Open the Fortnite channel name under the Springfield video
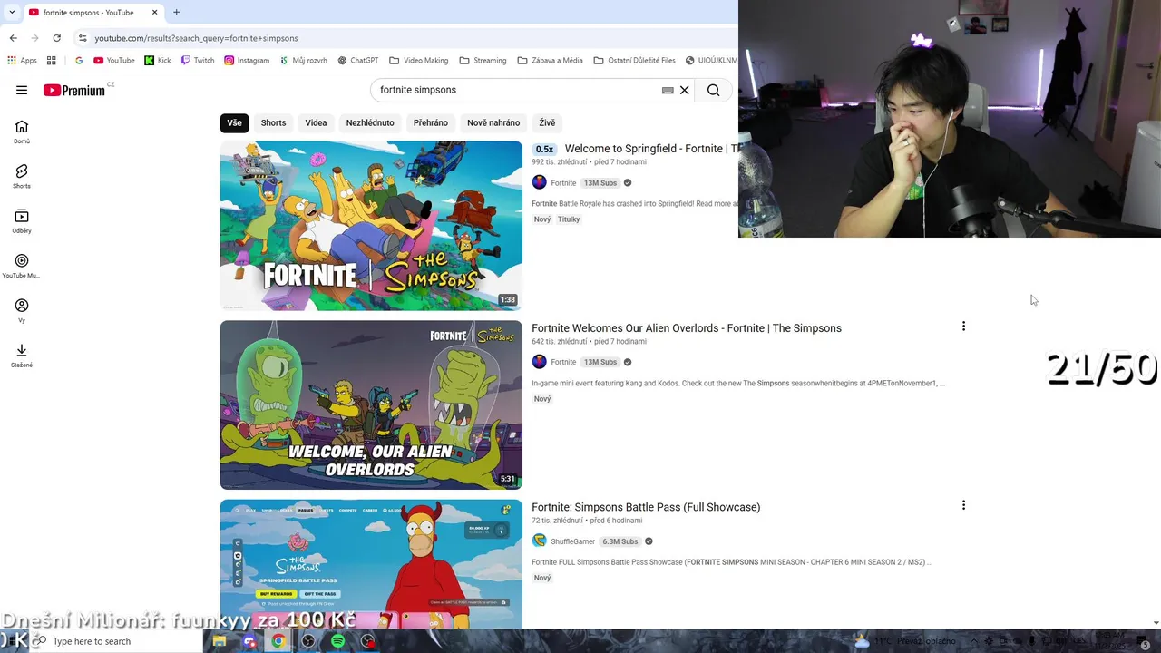The image size is (1161, 653). 563,183
